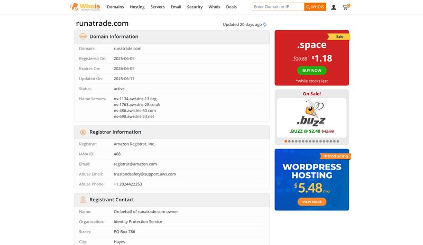Open the Whois menu item

(214, 7)
